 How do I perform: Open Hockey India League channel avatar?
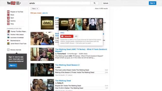click(x=8, y=34)
